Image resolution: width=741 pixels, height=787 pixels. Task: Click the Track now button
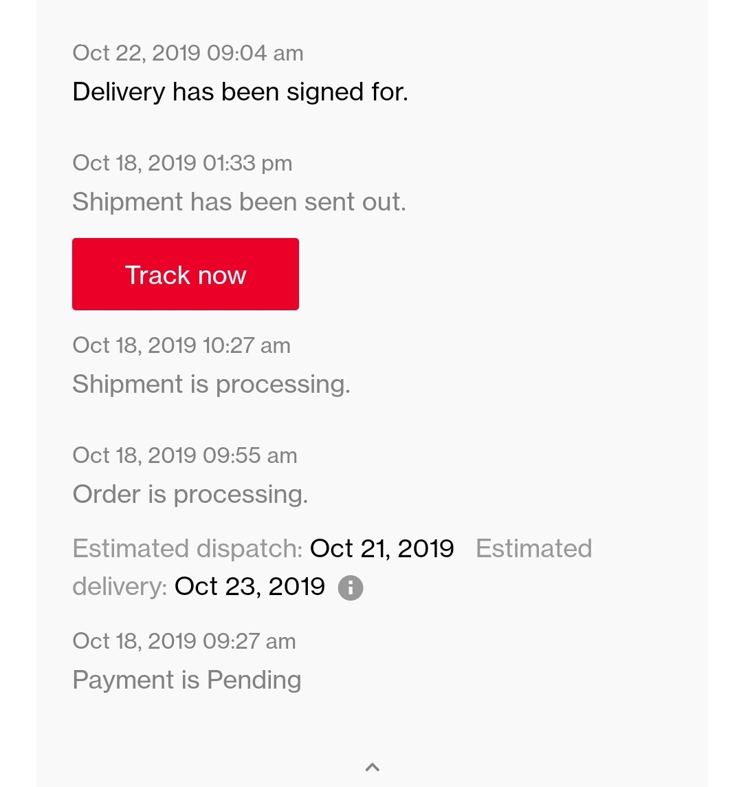click(x=186, y=274)
